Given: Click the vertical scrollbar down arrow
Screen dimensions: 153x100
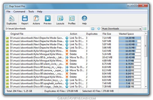Looking at the screenshot, I should [x=146, y=87].
